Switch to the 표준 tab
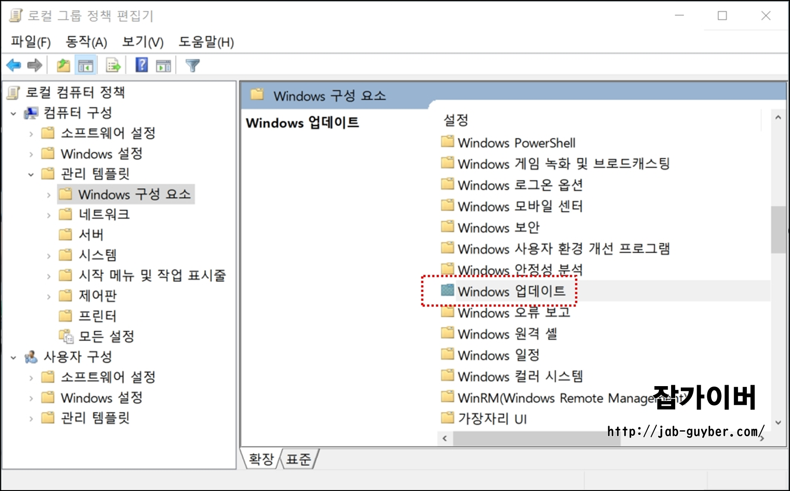Image resolution: width=790 pixels, height=491 pixels. pos(298,459)
